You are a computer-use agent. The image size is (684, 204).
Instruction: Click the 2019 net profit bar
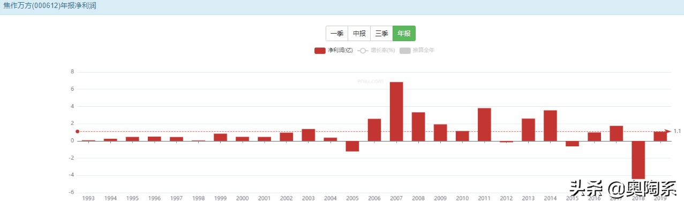coord(660,136)
